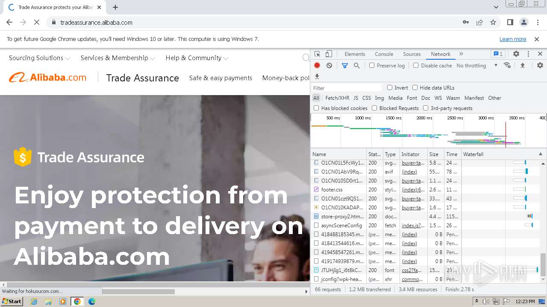Viewport: 547px width, 307px height.
Task: Open the Learn more link
Action: pyautogui.click(x=513, y=39)
